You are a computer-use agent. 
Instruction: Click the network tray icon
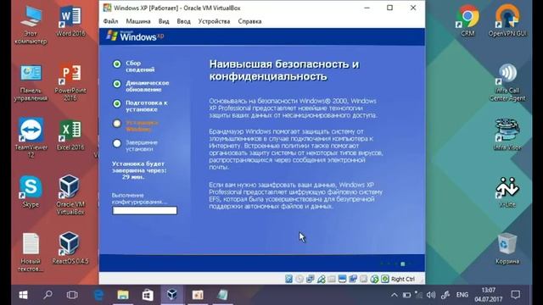tap(418, 295)
